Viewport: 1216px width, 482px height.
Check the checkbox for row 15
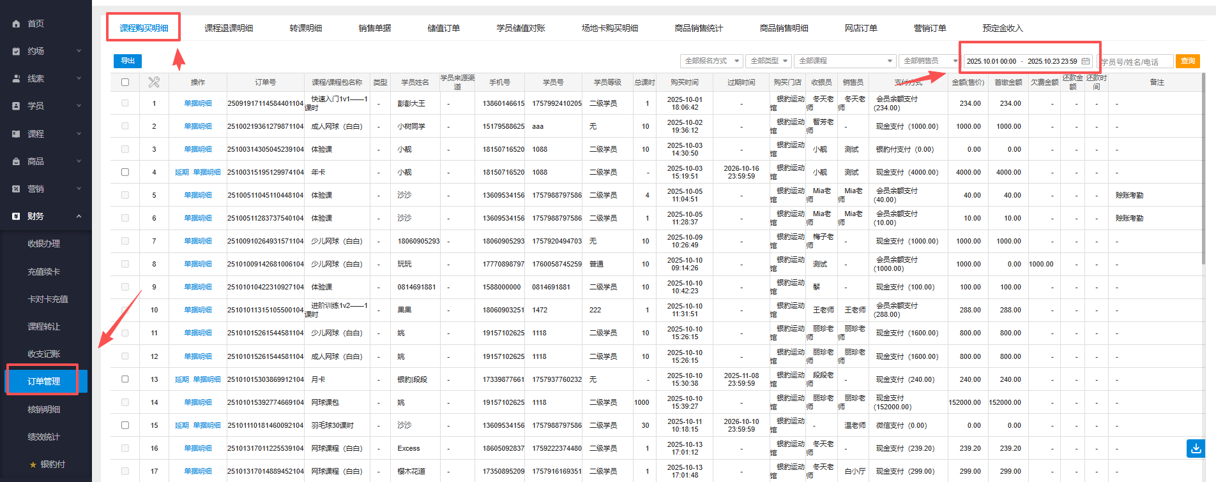click(x=125, y=425)
